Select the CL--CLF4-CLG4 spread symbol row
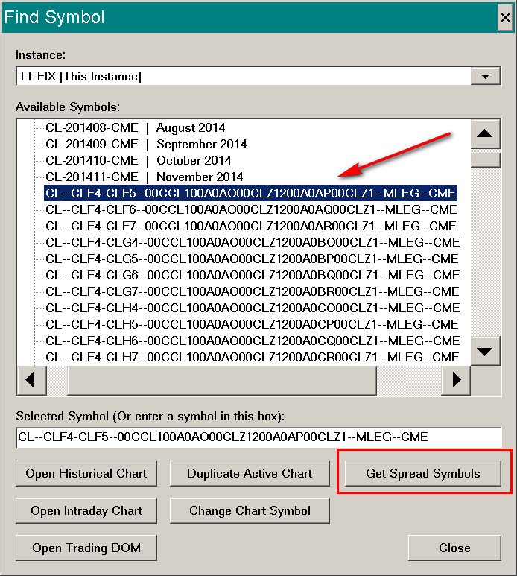Image resolution: width=517 pixels, height=576 pixels. pyautogui.click(x=253, y=242)
